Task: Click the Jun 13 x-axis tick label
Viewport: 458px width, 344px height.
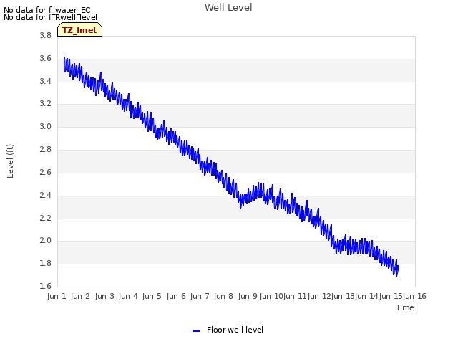Action: [343, 296]
